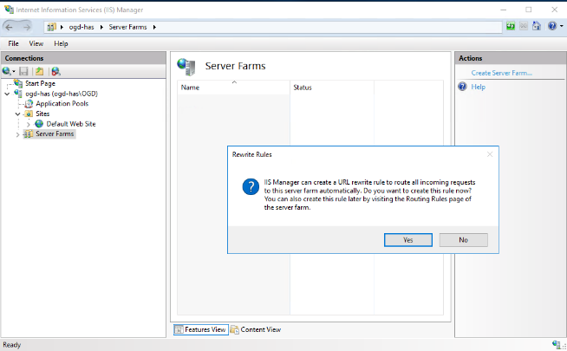Click the Help question mark icon in Actions
This screenshot has height=351, width=567.
[462, 87]
